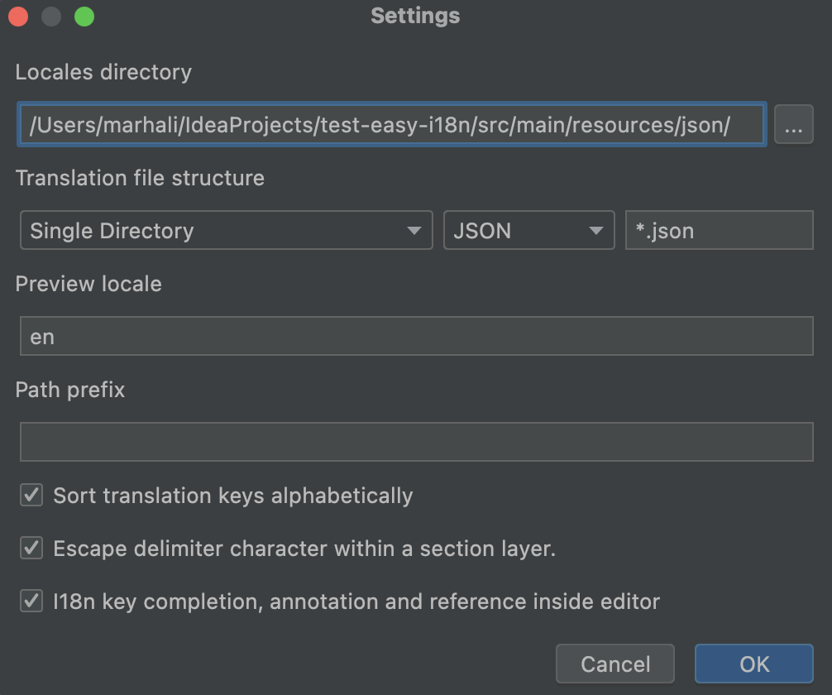Confirm settings with the OK button
The image size is (832, 695).
(753, 664)
